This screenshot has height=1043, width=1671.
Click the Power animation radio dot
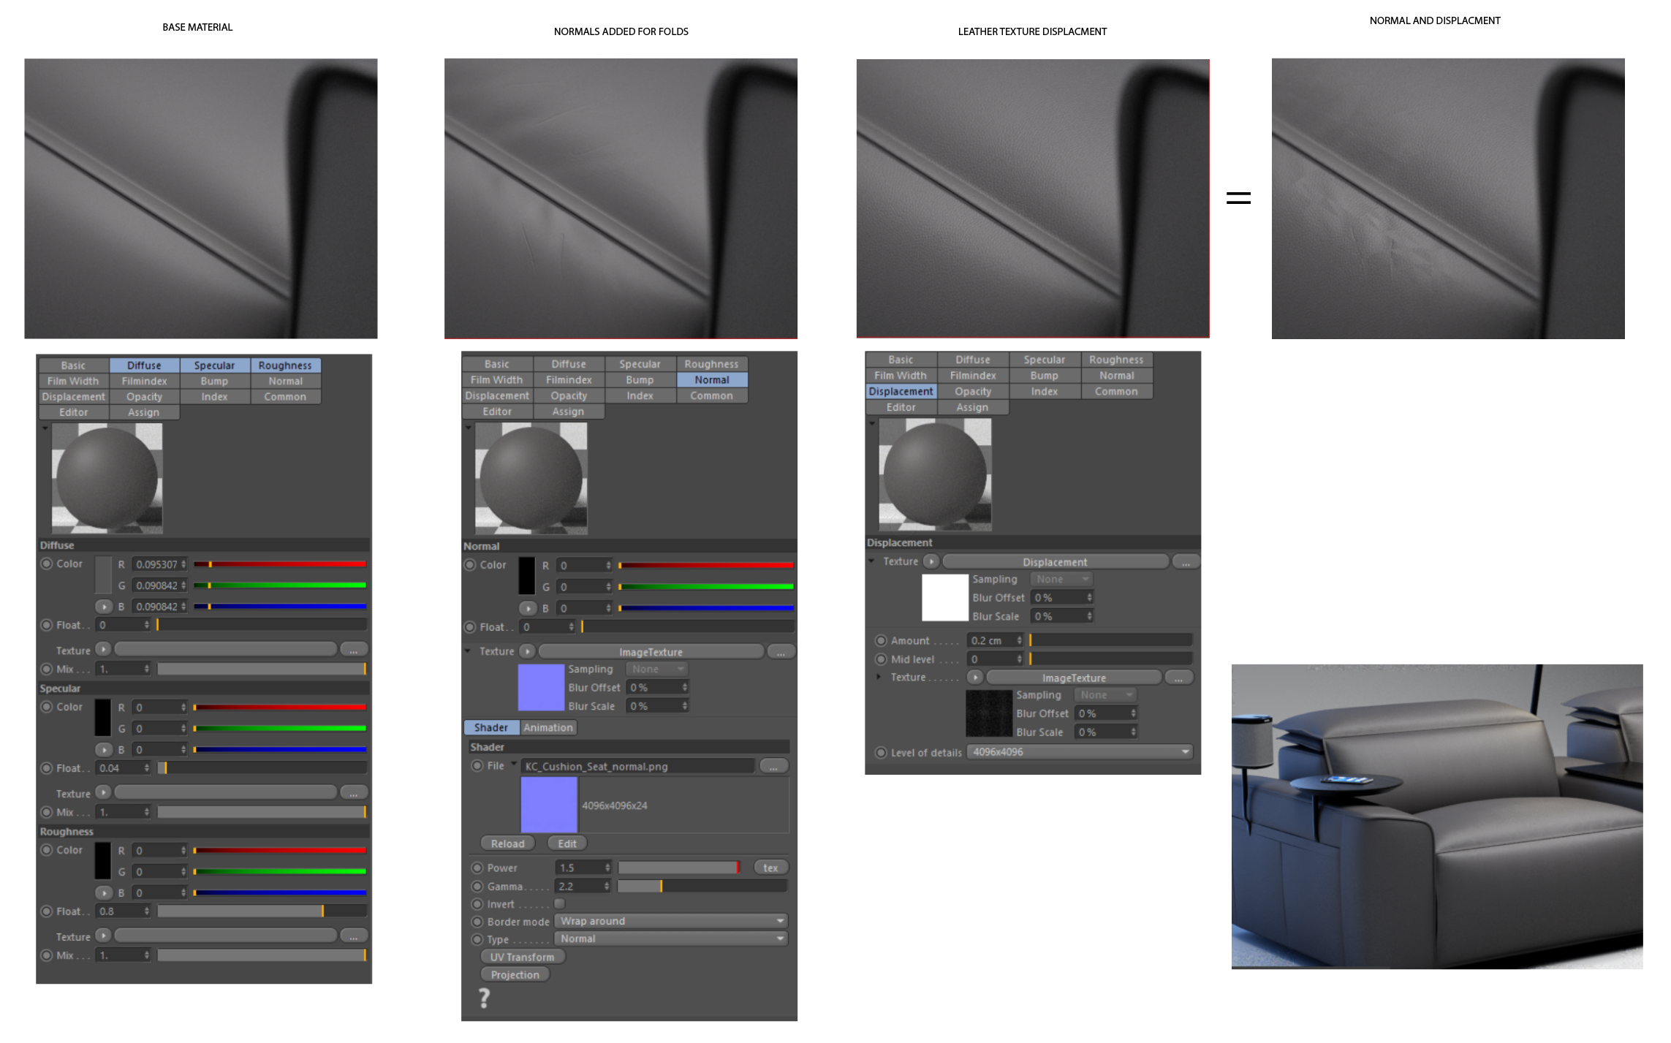click(x=477, y=868)
